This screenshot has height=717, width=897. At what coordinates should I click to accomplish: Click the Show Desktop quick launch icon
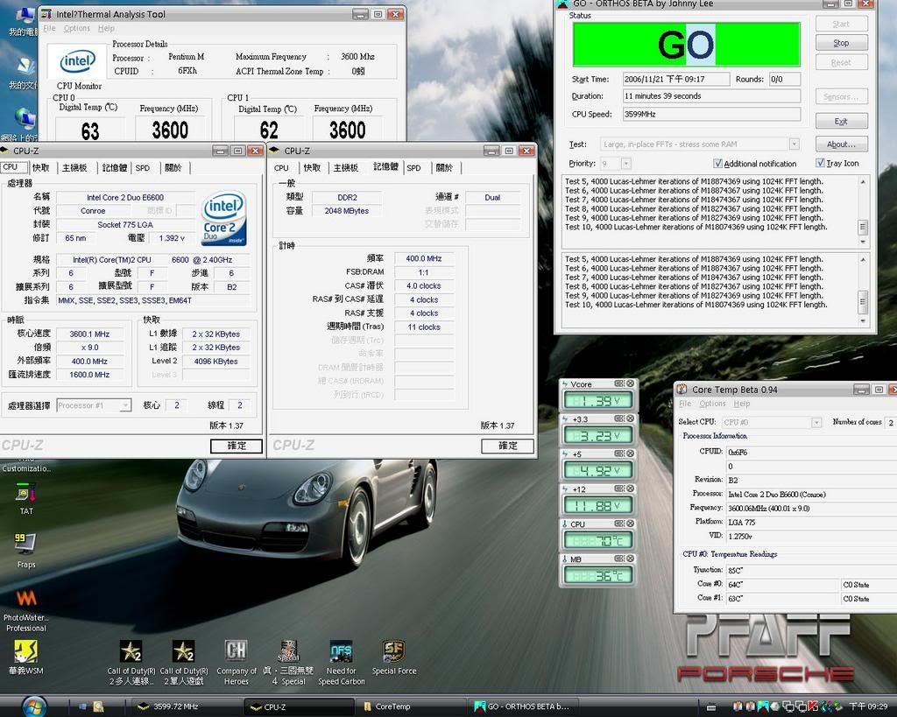point(83,706)
